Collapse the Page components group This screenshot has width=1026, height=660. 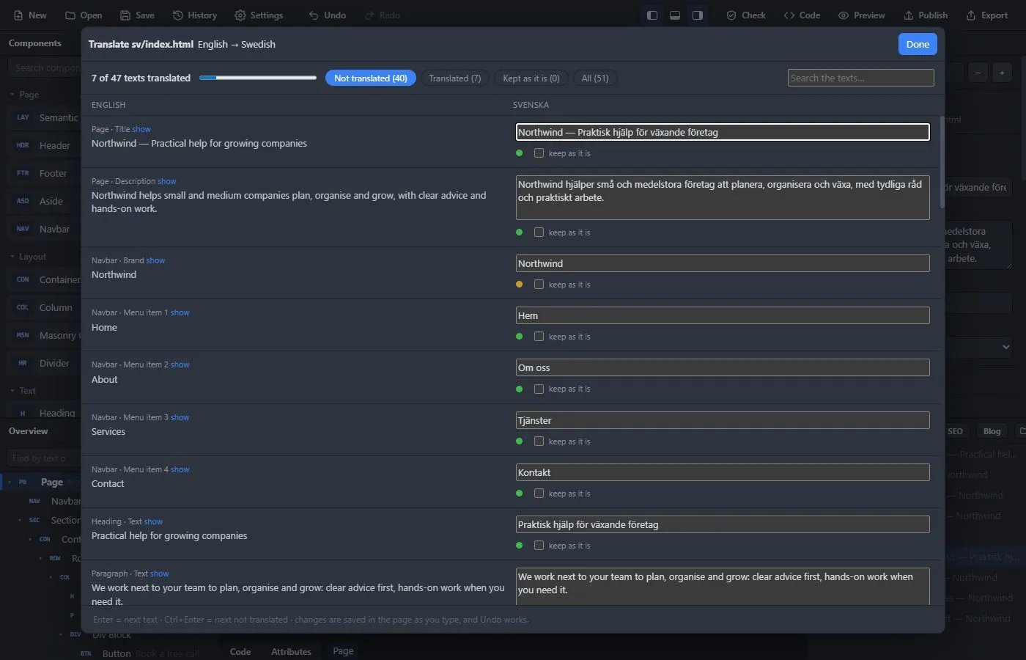pyautogui.click(x=12, y=95)
